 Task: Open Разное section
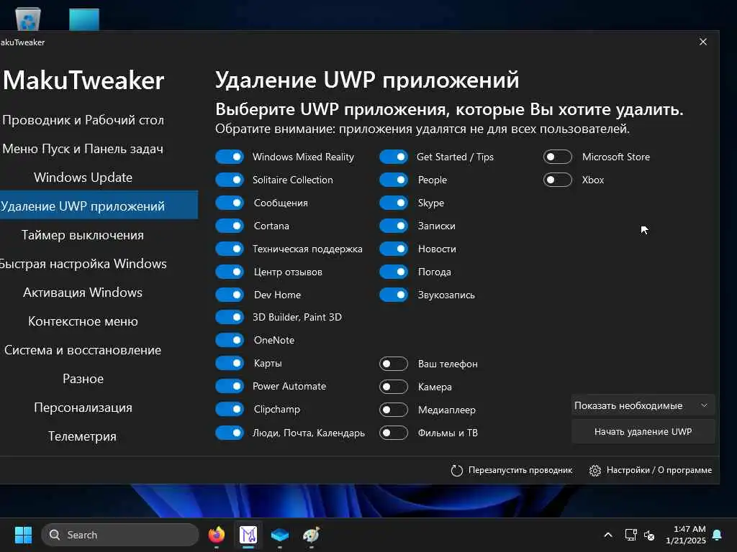click(x=83, y=379)
